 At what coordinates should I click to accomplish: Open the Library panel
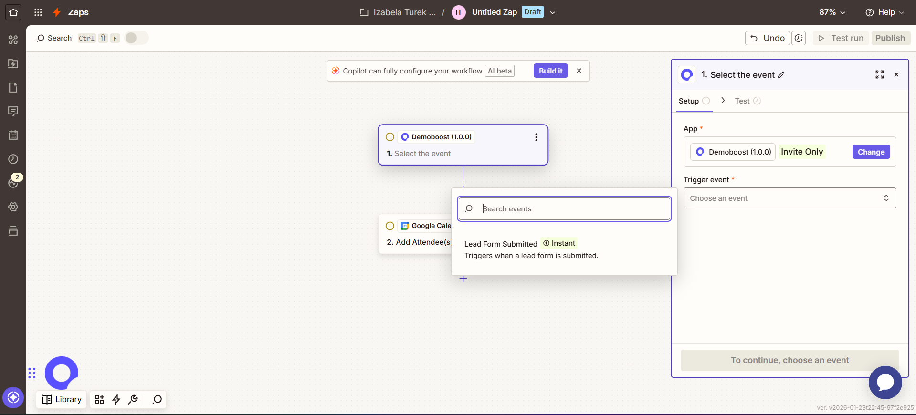(62, 399)
